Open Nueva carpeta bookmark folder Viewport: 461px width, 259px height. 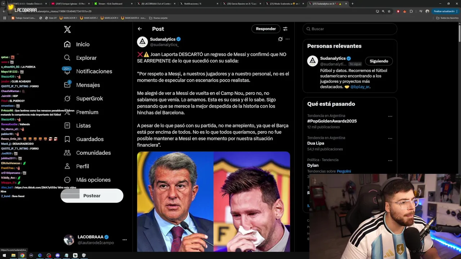(x=158, y=18)
